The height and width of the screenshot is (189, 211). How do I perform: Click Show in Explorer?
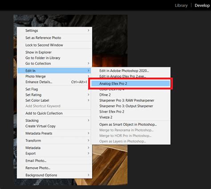[54, 52]
